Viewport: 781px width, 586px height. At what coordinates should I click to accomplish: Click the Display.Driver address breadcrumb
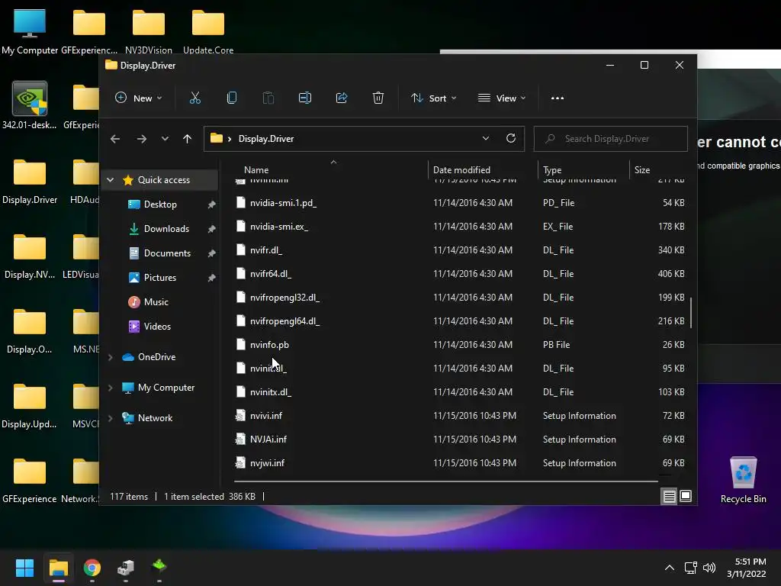[266, 139]
